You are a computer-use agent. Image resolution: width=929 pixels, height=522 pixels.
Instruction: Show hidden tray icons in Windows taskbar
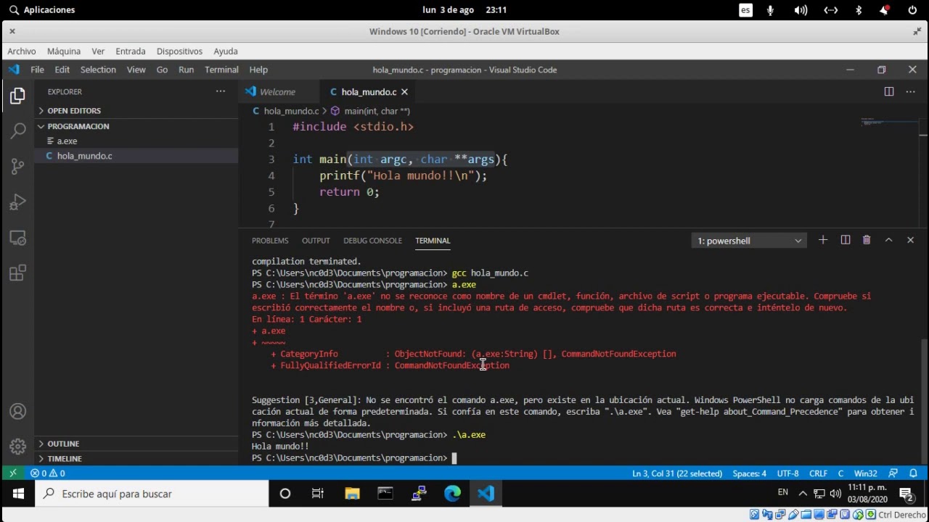[x=803, y=494]
